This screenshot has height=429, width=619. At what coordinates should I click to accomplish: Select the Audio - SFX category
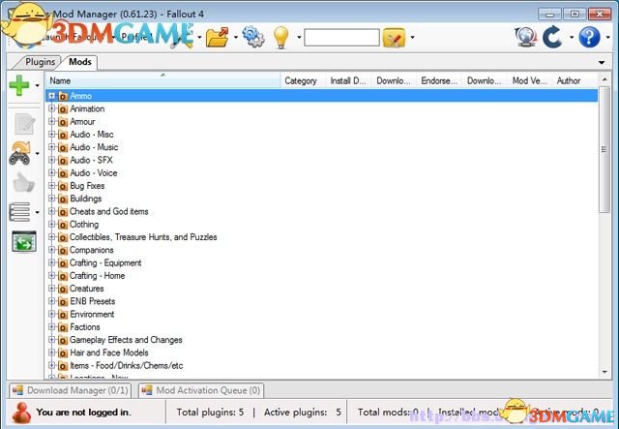pos(91,160)
